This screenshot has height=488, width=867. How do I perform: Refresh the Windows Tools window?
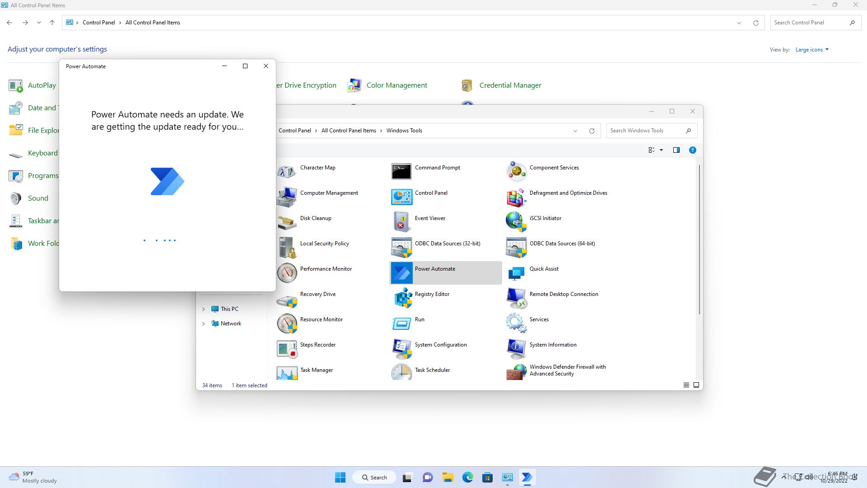tap(592, 131)
